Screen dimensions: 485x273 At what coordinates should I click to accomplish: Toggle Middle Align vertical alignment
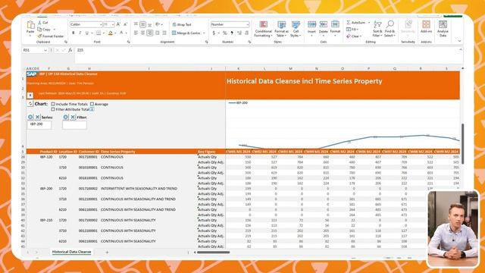(x=142, y=24)
